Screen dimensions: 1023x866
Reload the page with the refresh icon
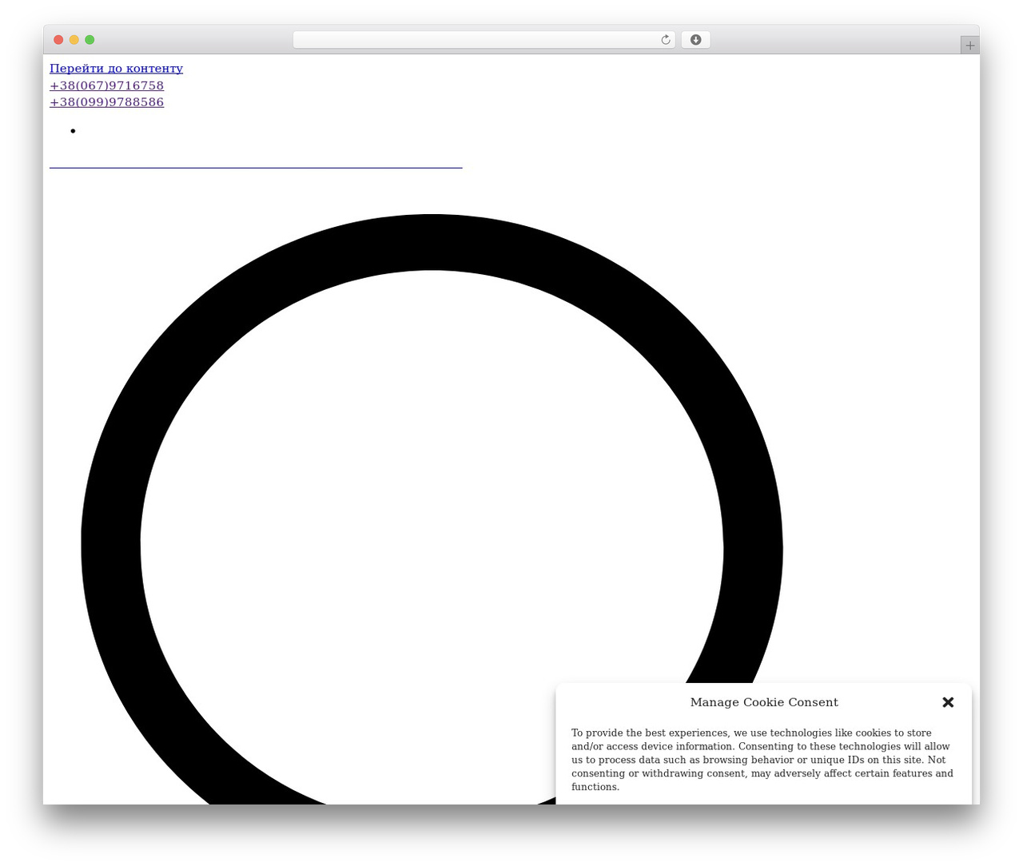pyautogui.click(x=665, y=40)
